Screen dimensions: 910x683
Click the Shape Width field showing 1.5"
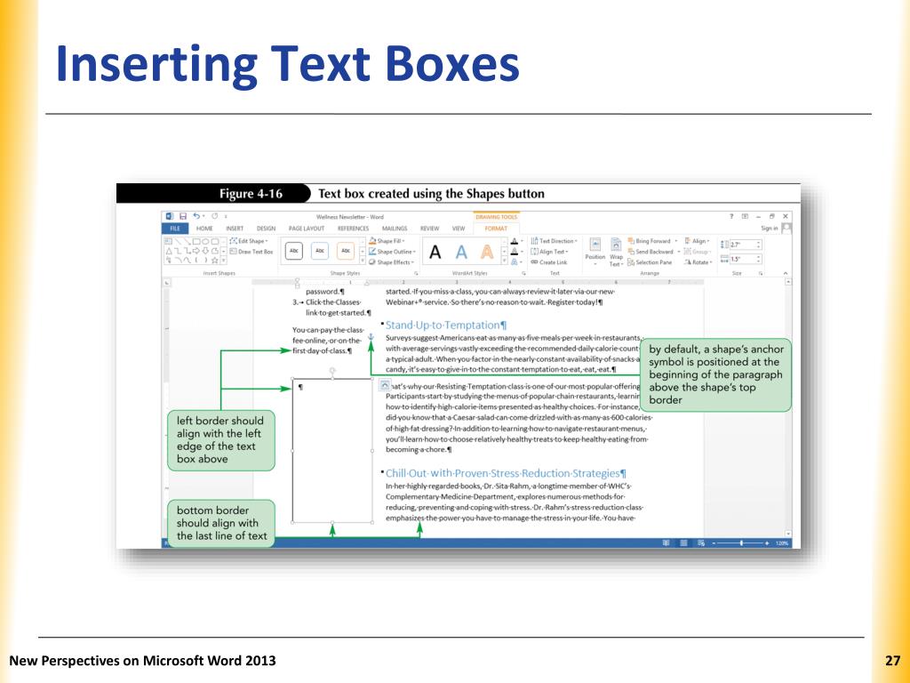(745, 259)
